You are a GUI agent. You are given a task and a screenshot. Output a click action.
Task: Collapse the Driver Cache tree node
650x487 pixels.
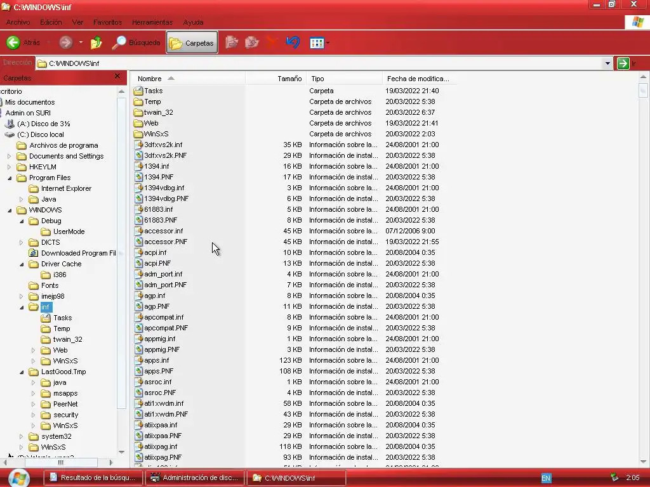point(21,264)
